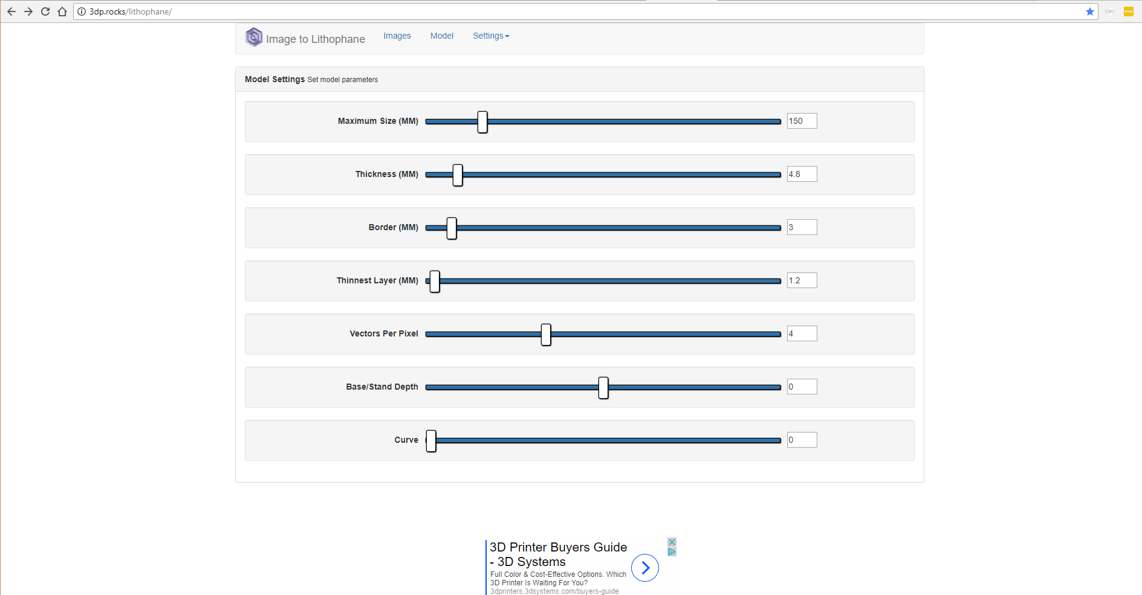Open the browser home page icon
The width and height of the screenshot is (1142, 595).
tap(62, 11)
